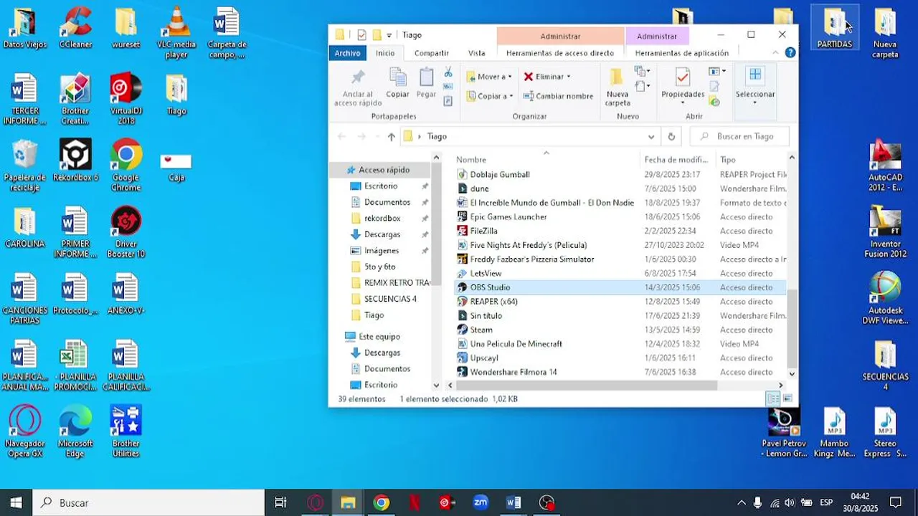Open address bar history dropdown
This screenshot has height=516, width=918.
[x=651, y=136]
